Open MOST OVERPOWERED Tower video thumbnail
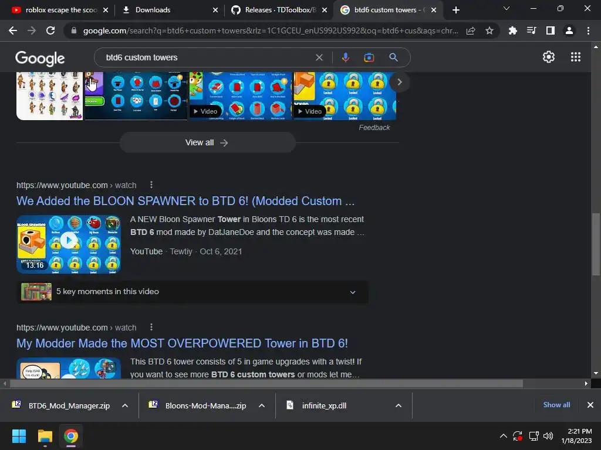Image resolution: width=601 pixels, height=450 pixels. point(69,368)
